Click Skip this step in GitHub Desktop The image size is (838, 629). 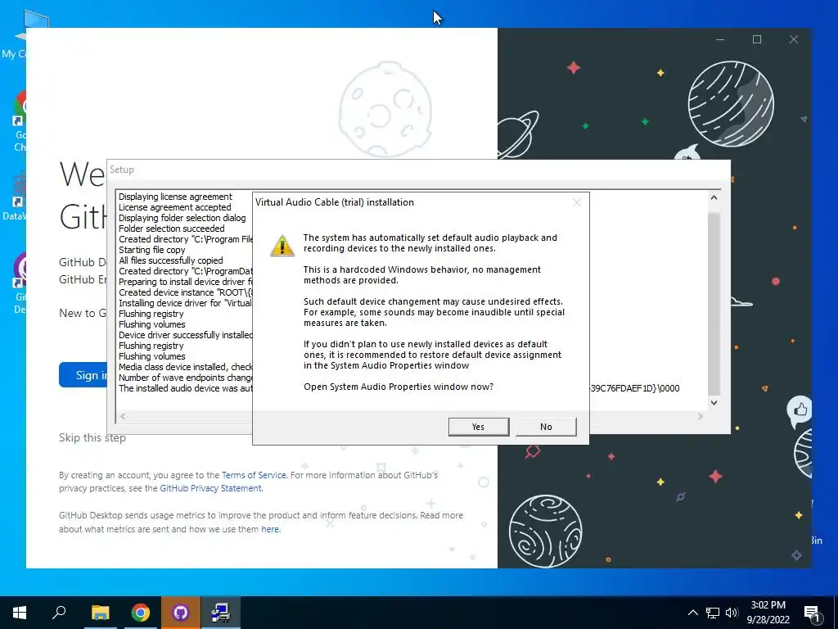coord(92,437)
